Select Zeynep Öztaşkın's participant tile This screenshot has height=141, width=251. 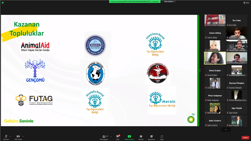pyautogui.click(x=237, y=83)
